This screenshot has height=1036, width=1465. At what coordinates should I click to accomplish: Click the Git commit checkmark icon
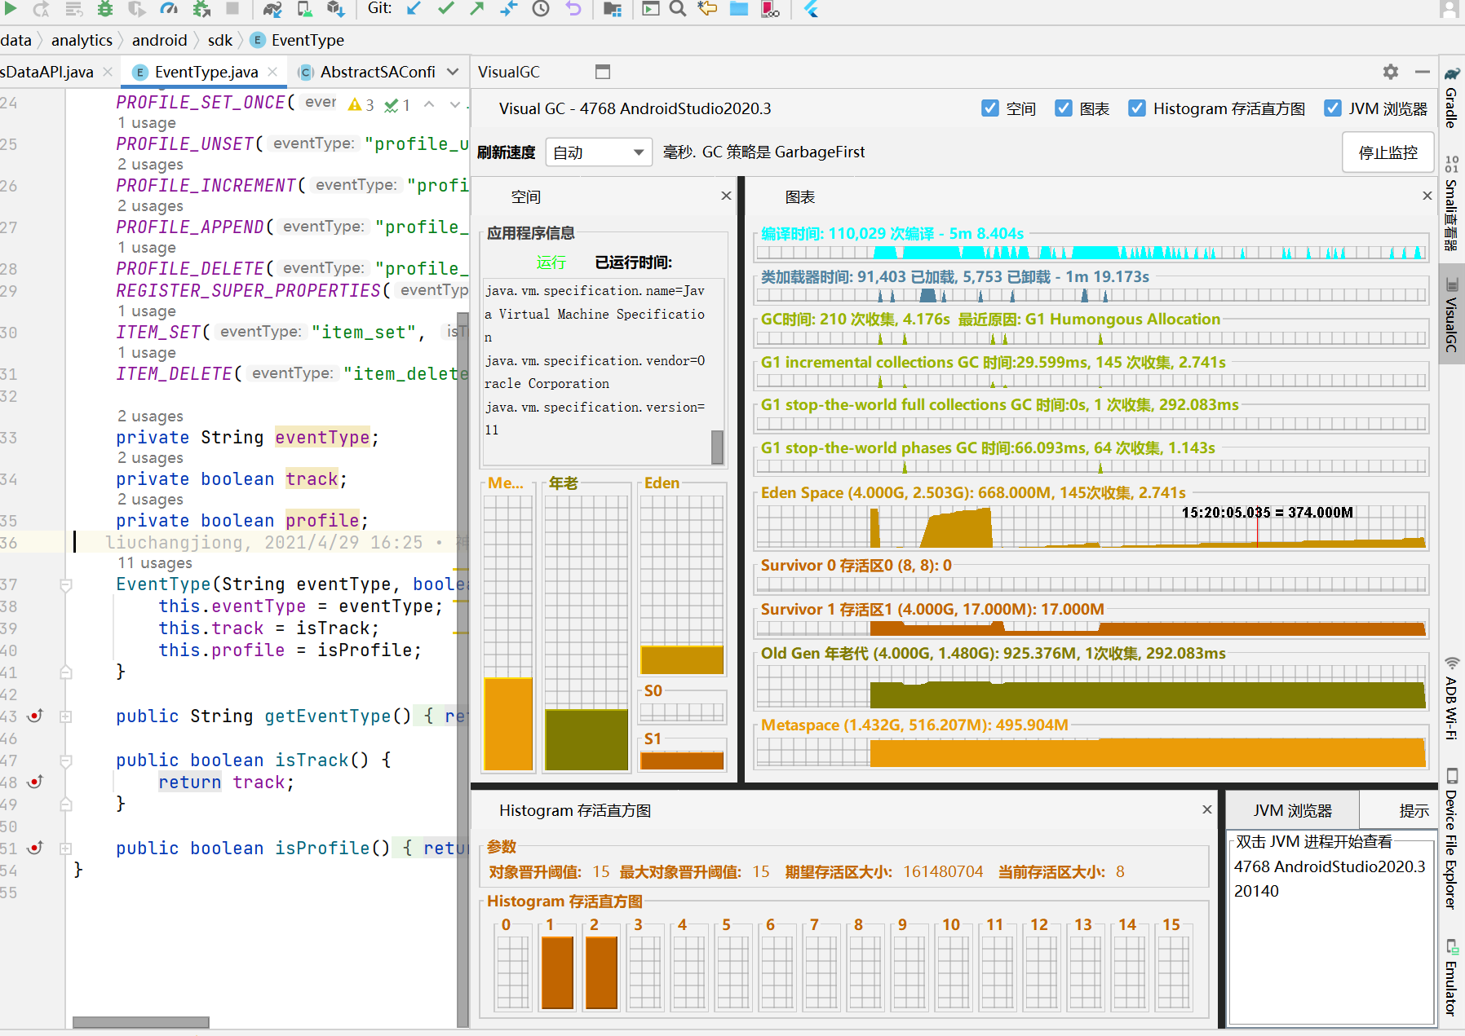coord(445,8)
